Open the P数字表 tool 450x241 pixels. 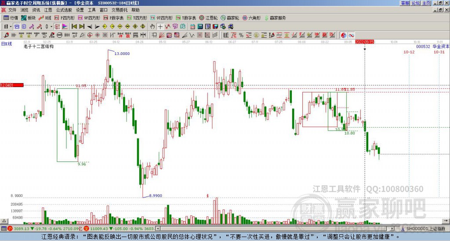click(x=113, y=18)
